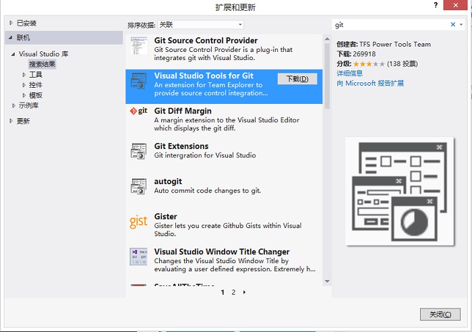Select the 已安装 category
The image size is (472, 332).
pos(26,23)
